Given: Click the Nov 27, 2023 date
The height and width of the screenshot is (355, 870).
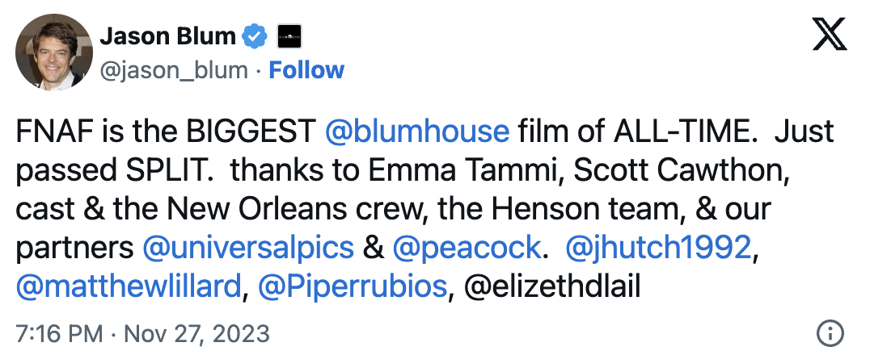Looking at the screenshot, I should click(198, 333).
